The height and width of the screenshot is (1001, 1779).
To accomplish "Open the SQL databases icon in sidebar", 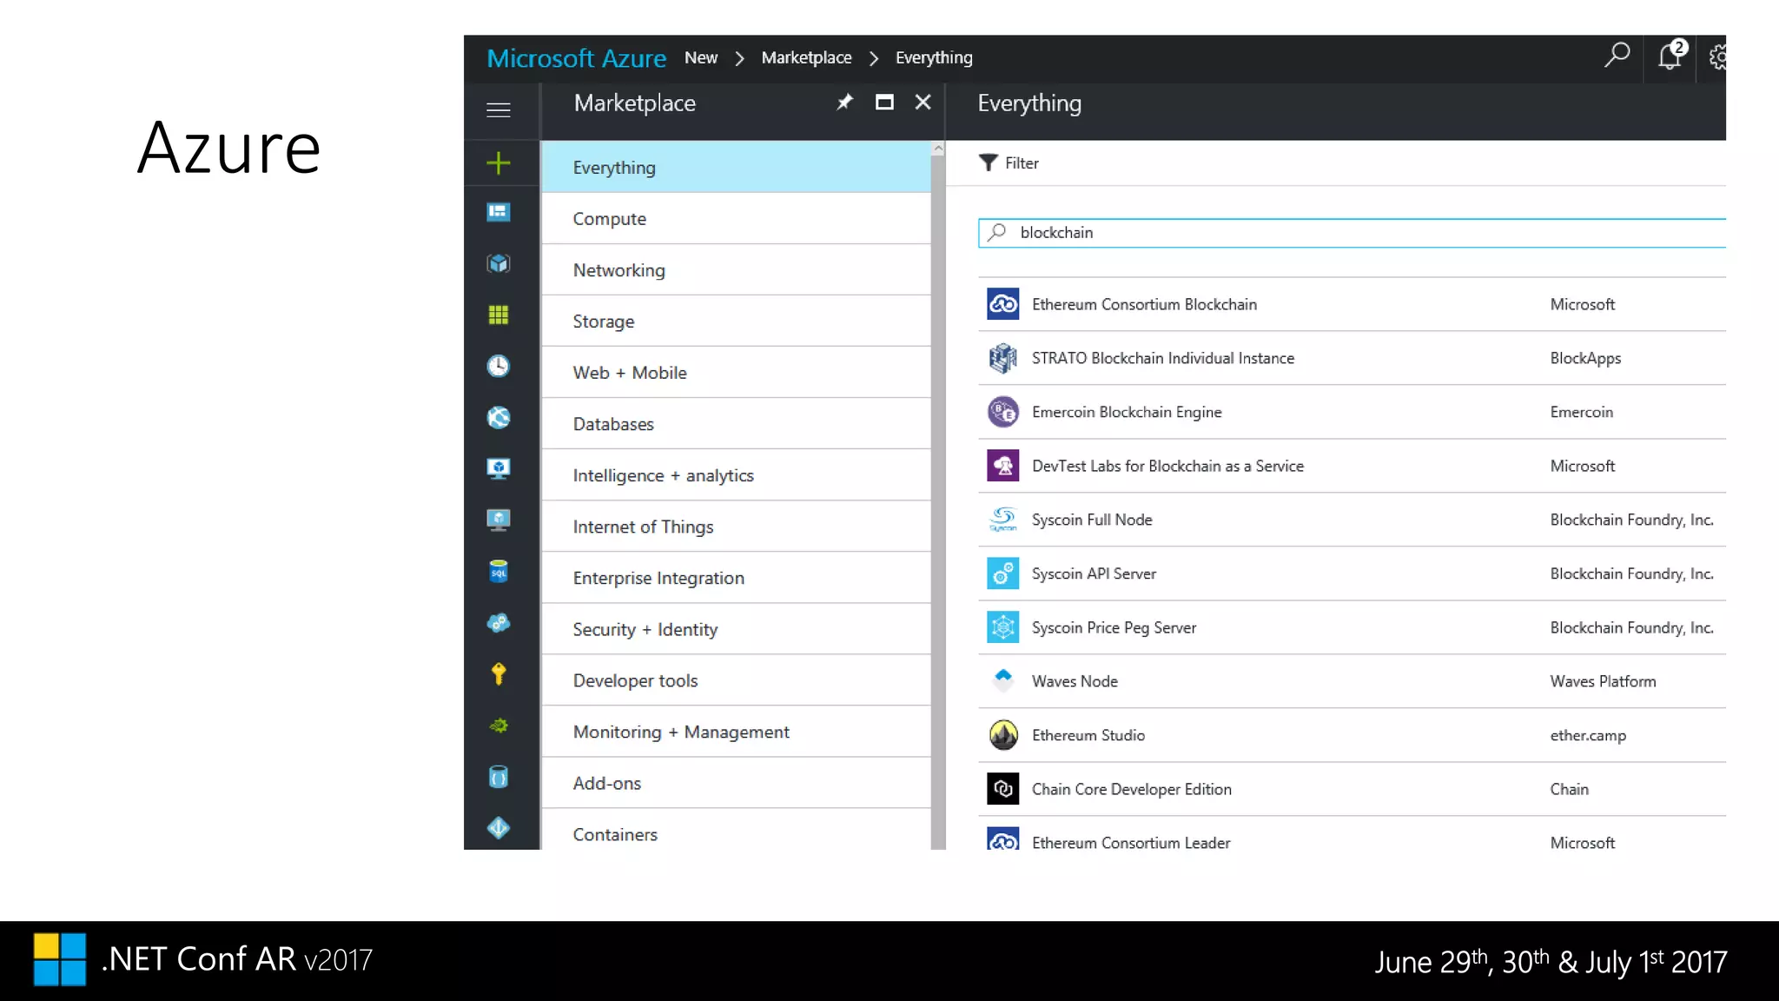I will tap(498, 571).
